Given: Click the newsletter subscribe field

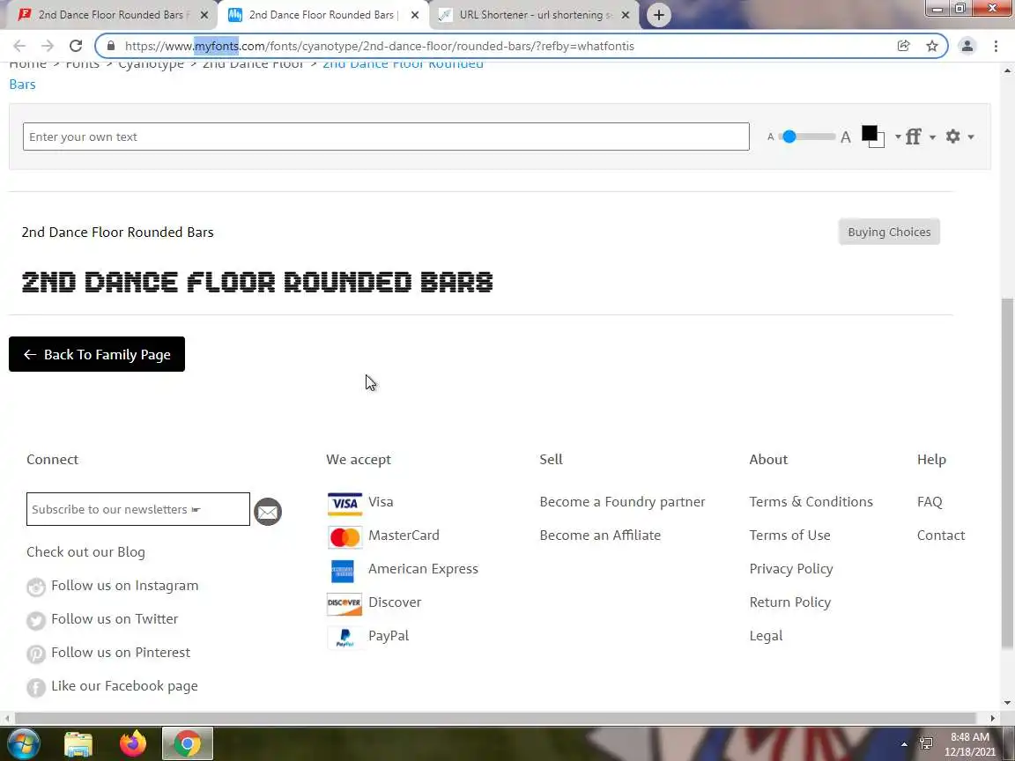Looking at the screenshot, I should [137, 509].
